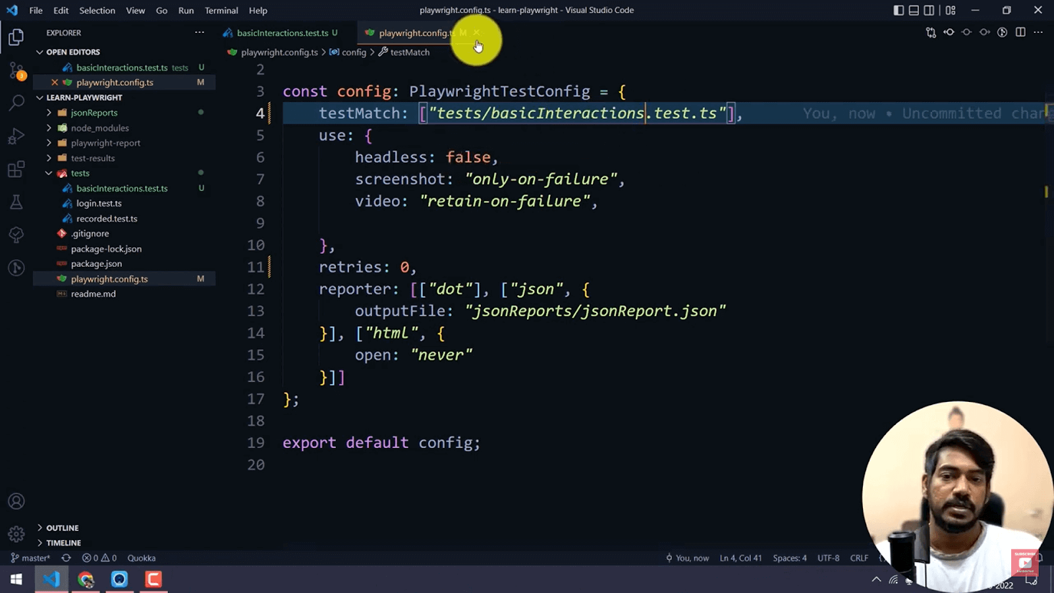
Task: Click the Ln 4, Col 41 status indicator
Action: tap(740, 558)
